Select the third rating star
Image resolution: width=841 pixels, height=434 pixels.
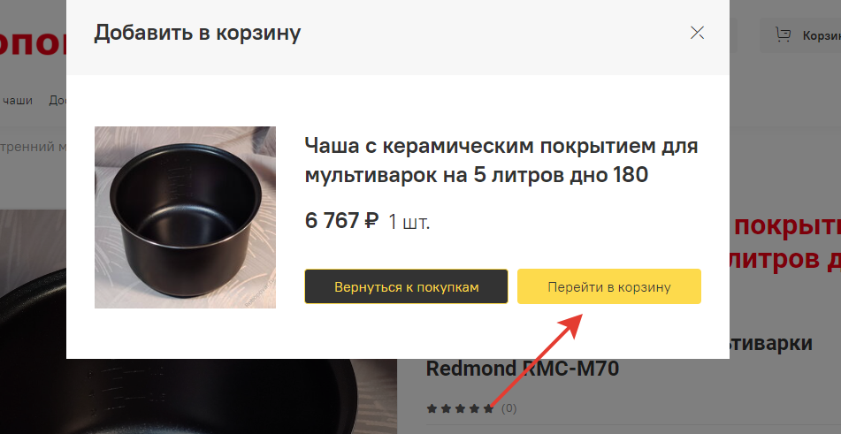coord(460,409)
